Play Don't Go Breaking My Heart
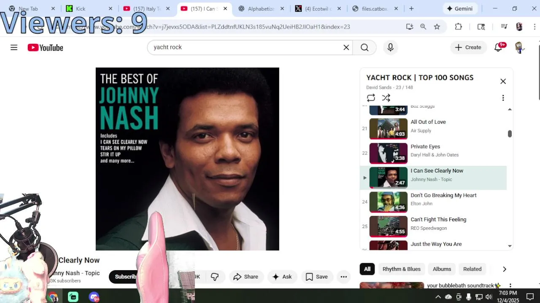This screenshot has width=540, height=303. [x=434, y=202]
